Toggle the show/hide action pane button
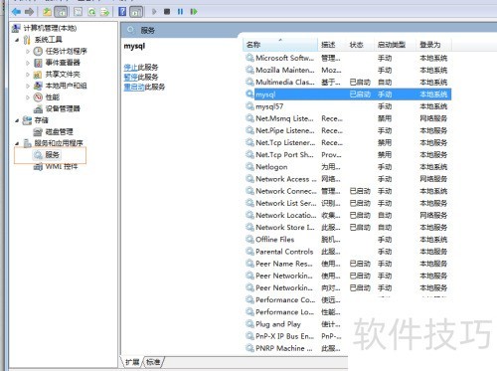The width and height of the screenshot is (497, 371). (x=136, y=12)
